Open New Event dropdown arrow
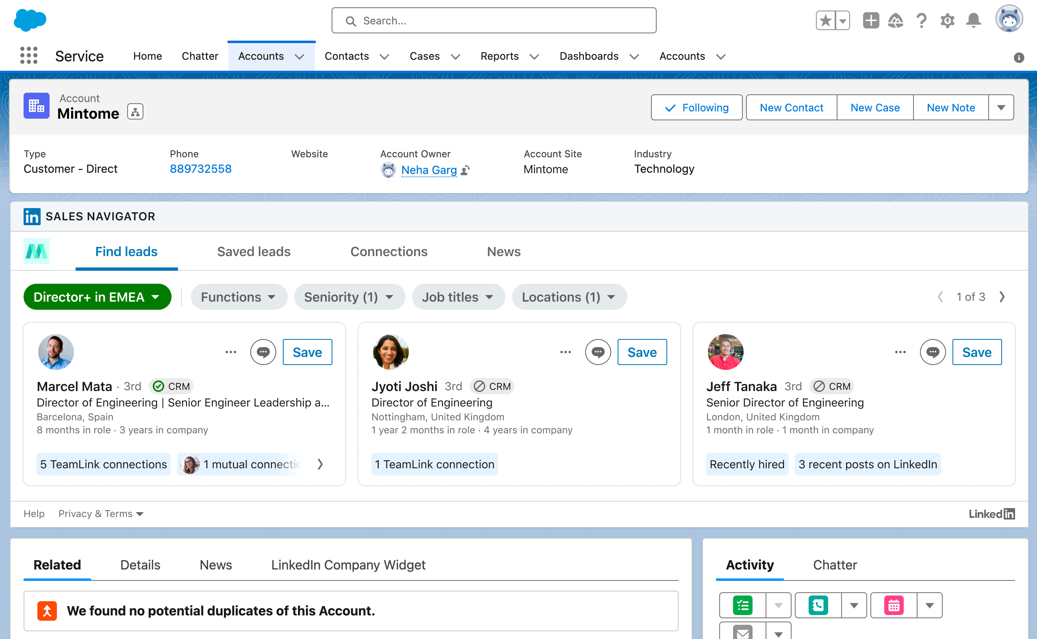 (929, 605)
